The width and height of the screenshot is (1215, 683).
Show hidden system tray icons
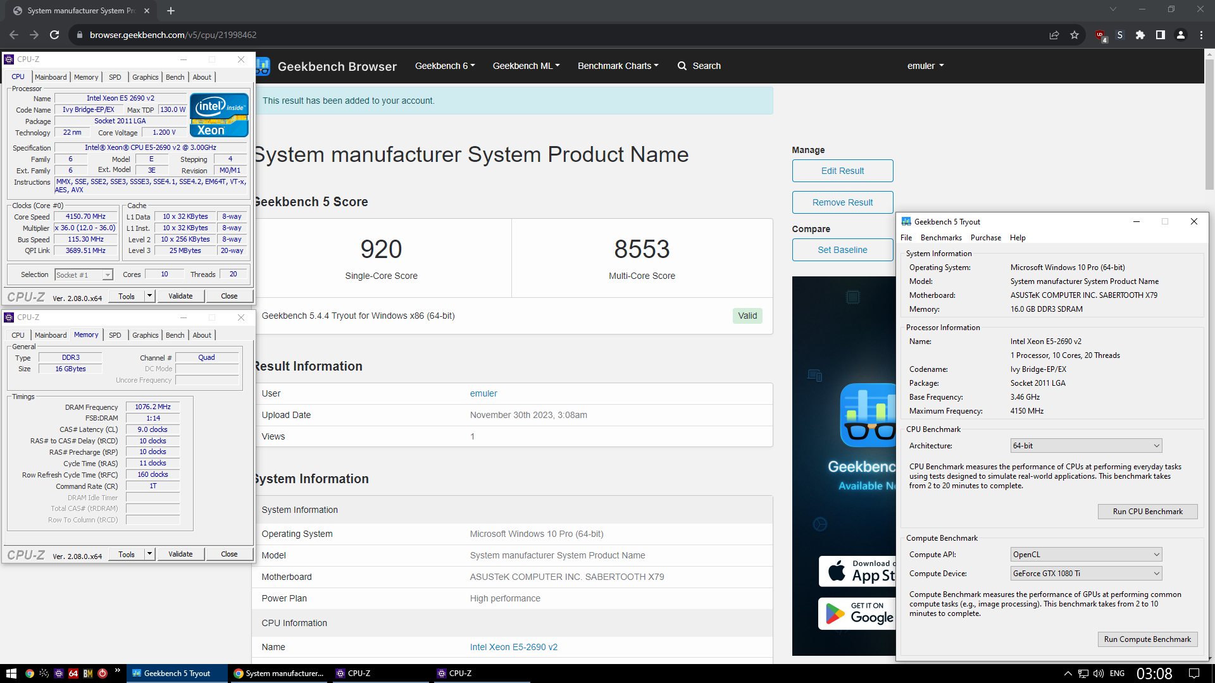[1068, 674]
